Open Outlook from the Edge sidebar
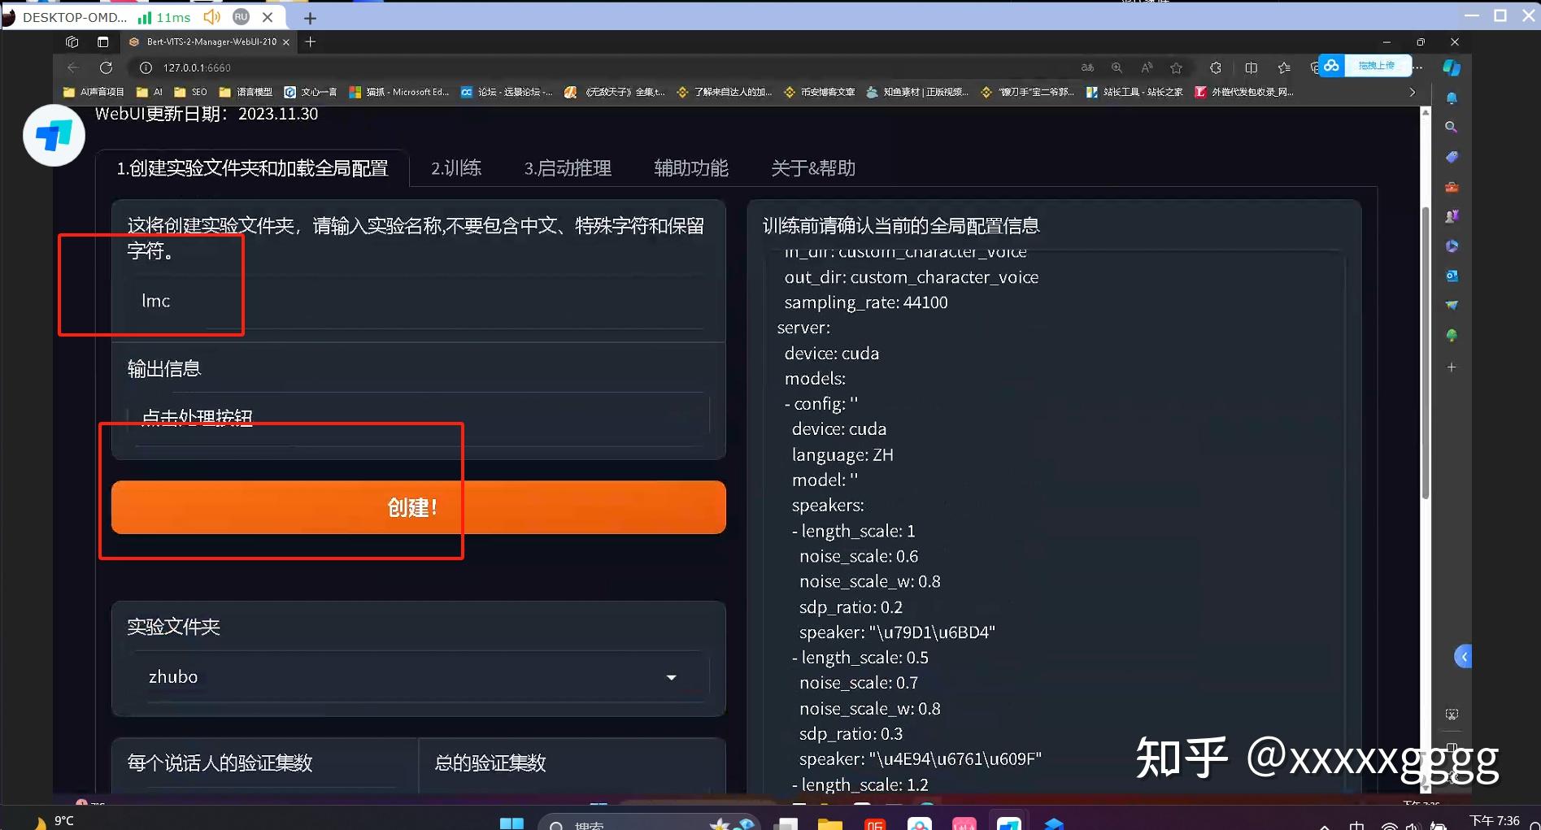 (1451, 276)
